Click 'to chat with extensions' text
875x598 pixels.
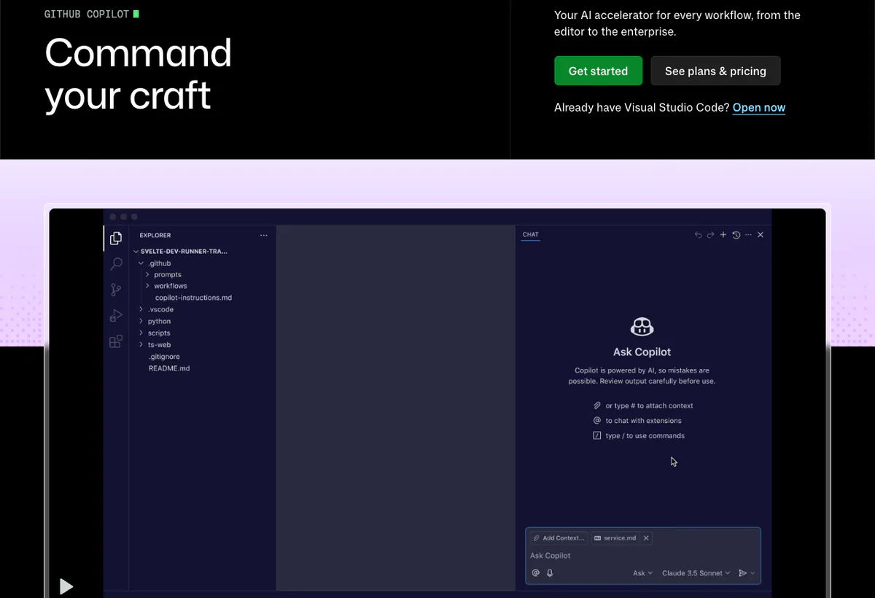[643, 421]
